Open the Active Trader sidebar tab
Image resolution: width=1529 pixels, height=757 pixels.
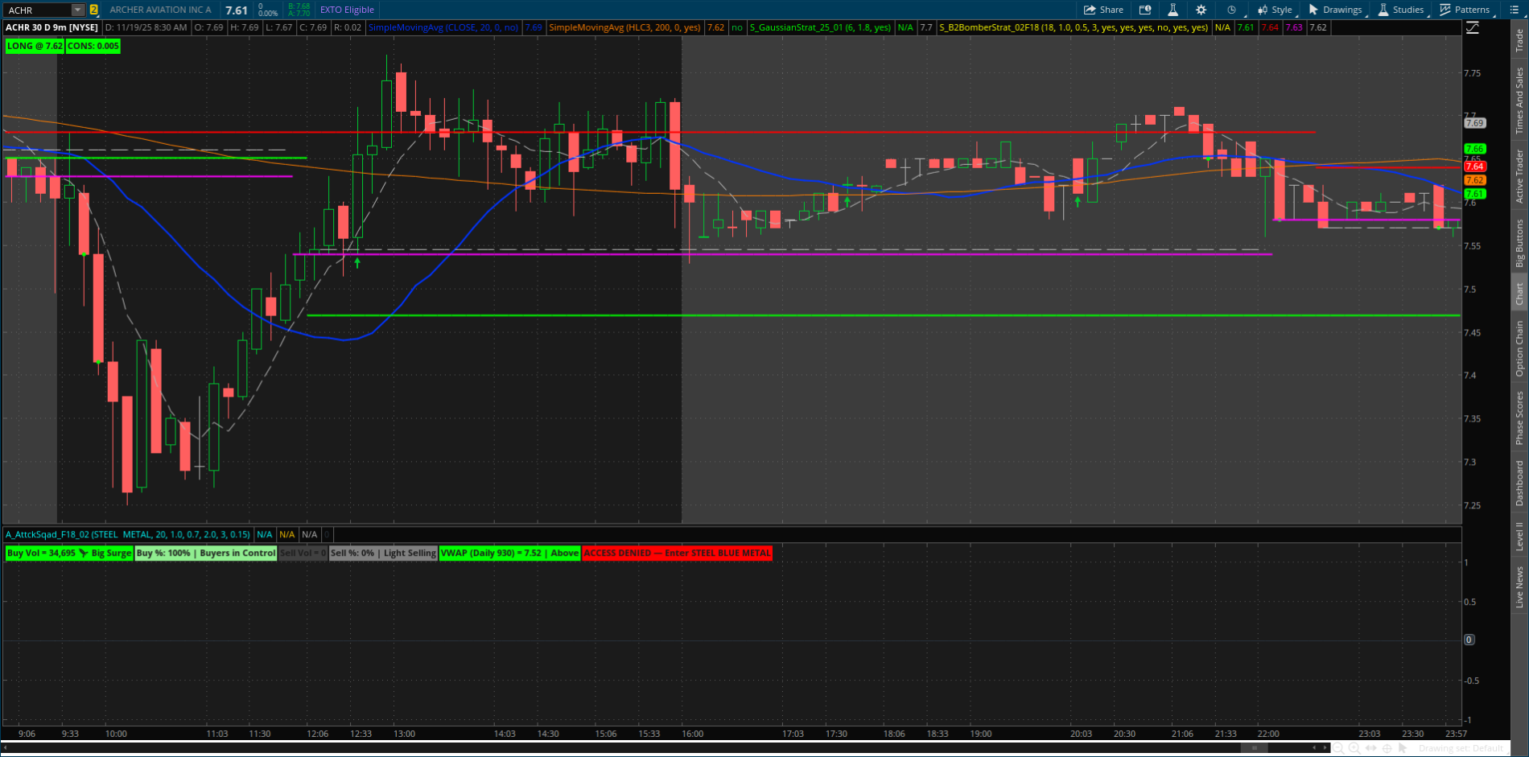pos(1519,175)
